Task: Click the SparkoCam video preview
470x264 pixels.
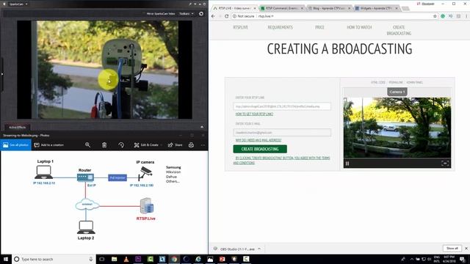Action: click(x=104, y=70)
